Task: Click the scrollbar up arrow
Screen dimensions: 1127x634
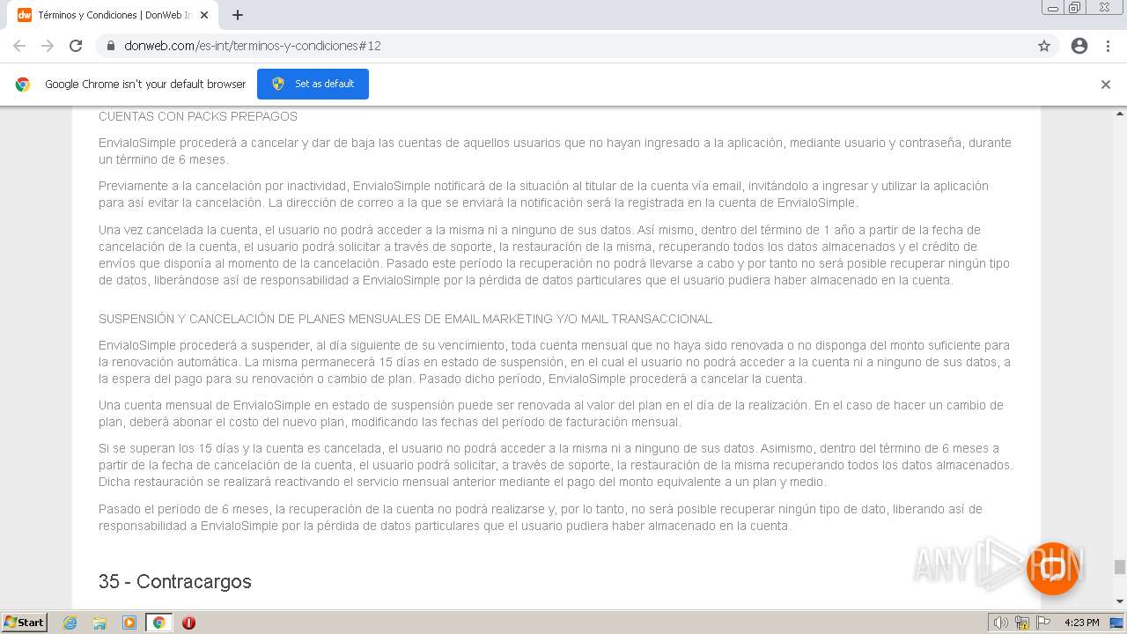Action: tap(1120, 114)
